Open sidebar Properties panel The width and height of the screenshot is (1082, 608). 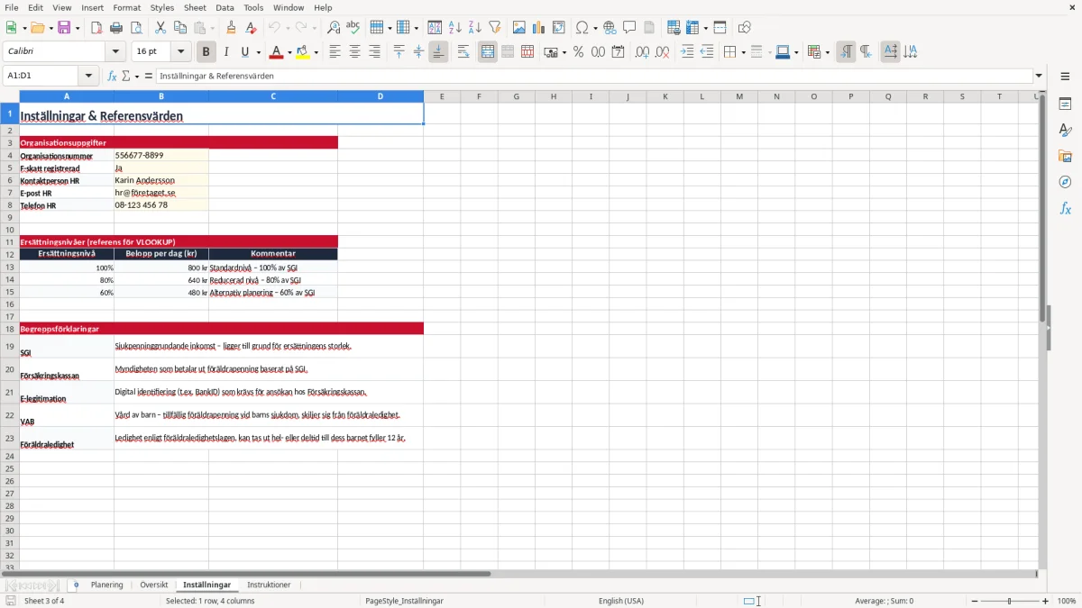(x=1065, y=104)
